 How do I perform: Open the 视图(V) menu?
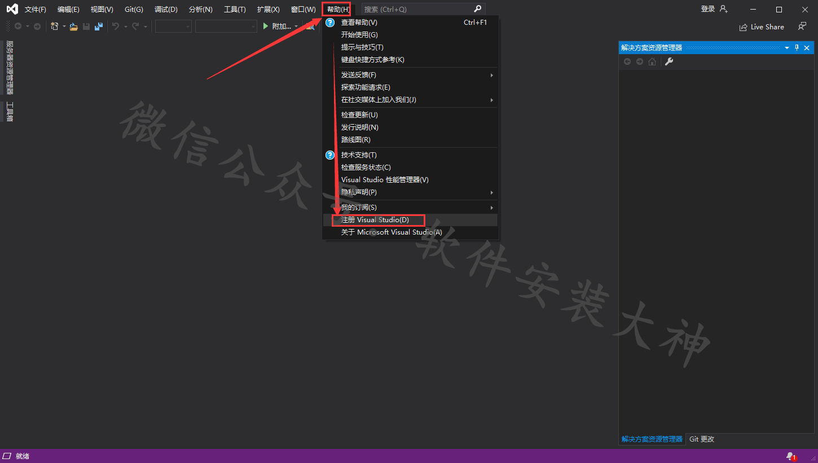click(102, 10)
